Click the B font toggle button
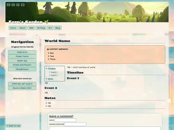Image resolution: width=174 pixels, height=130 pixels. (x=13, y=5)
